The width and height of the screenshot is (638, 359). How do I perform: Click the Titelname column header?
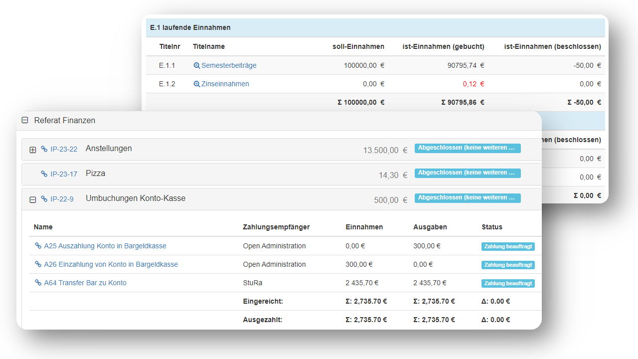tap(209, 46)
